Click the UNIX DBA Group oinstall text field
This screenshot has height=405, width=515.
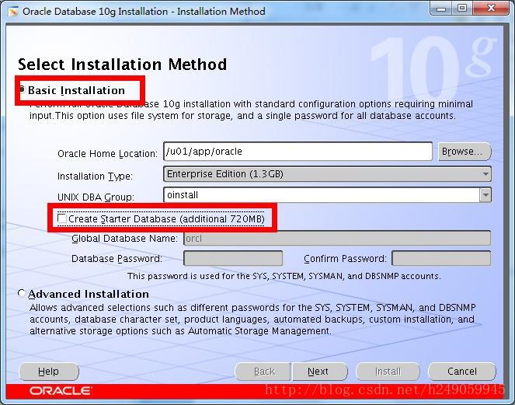point(322,195)
